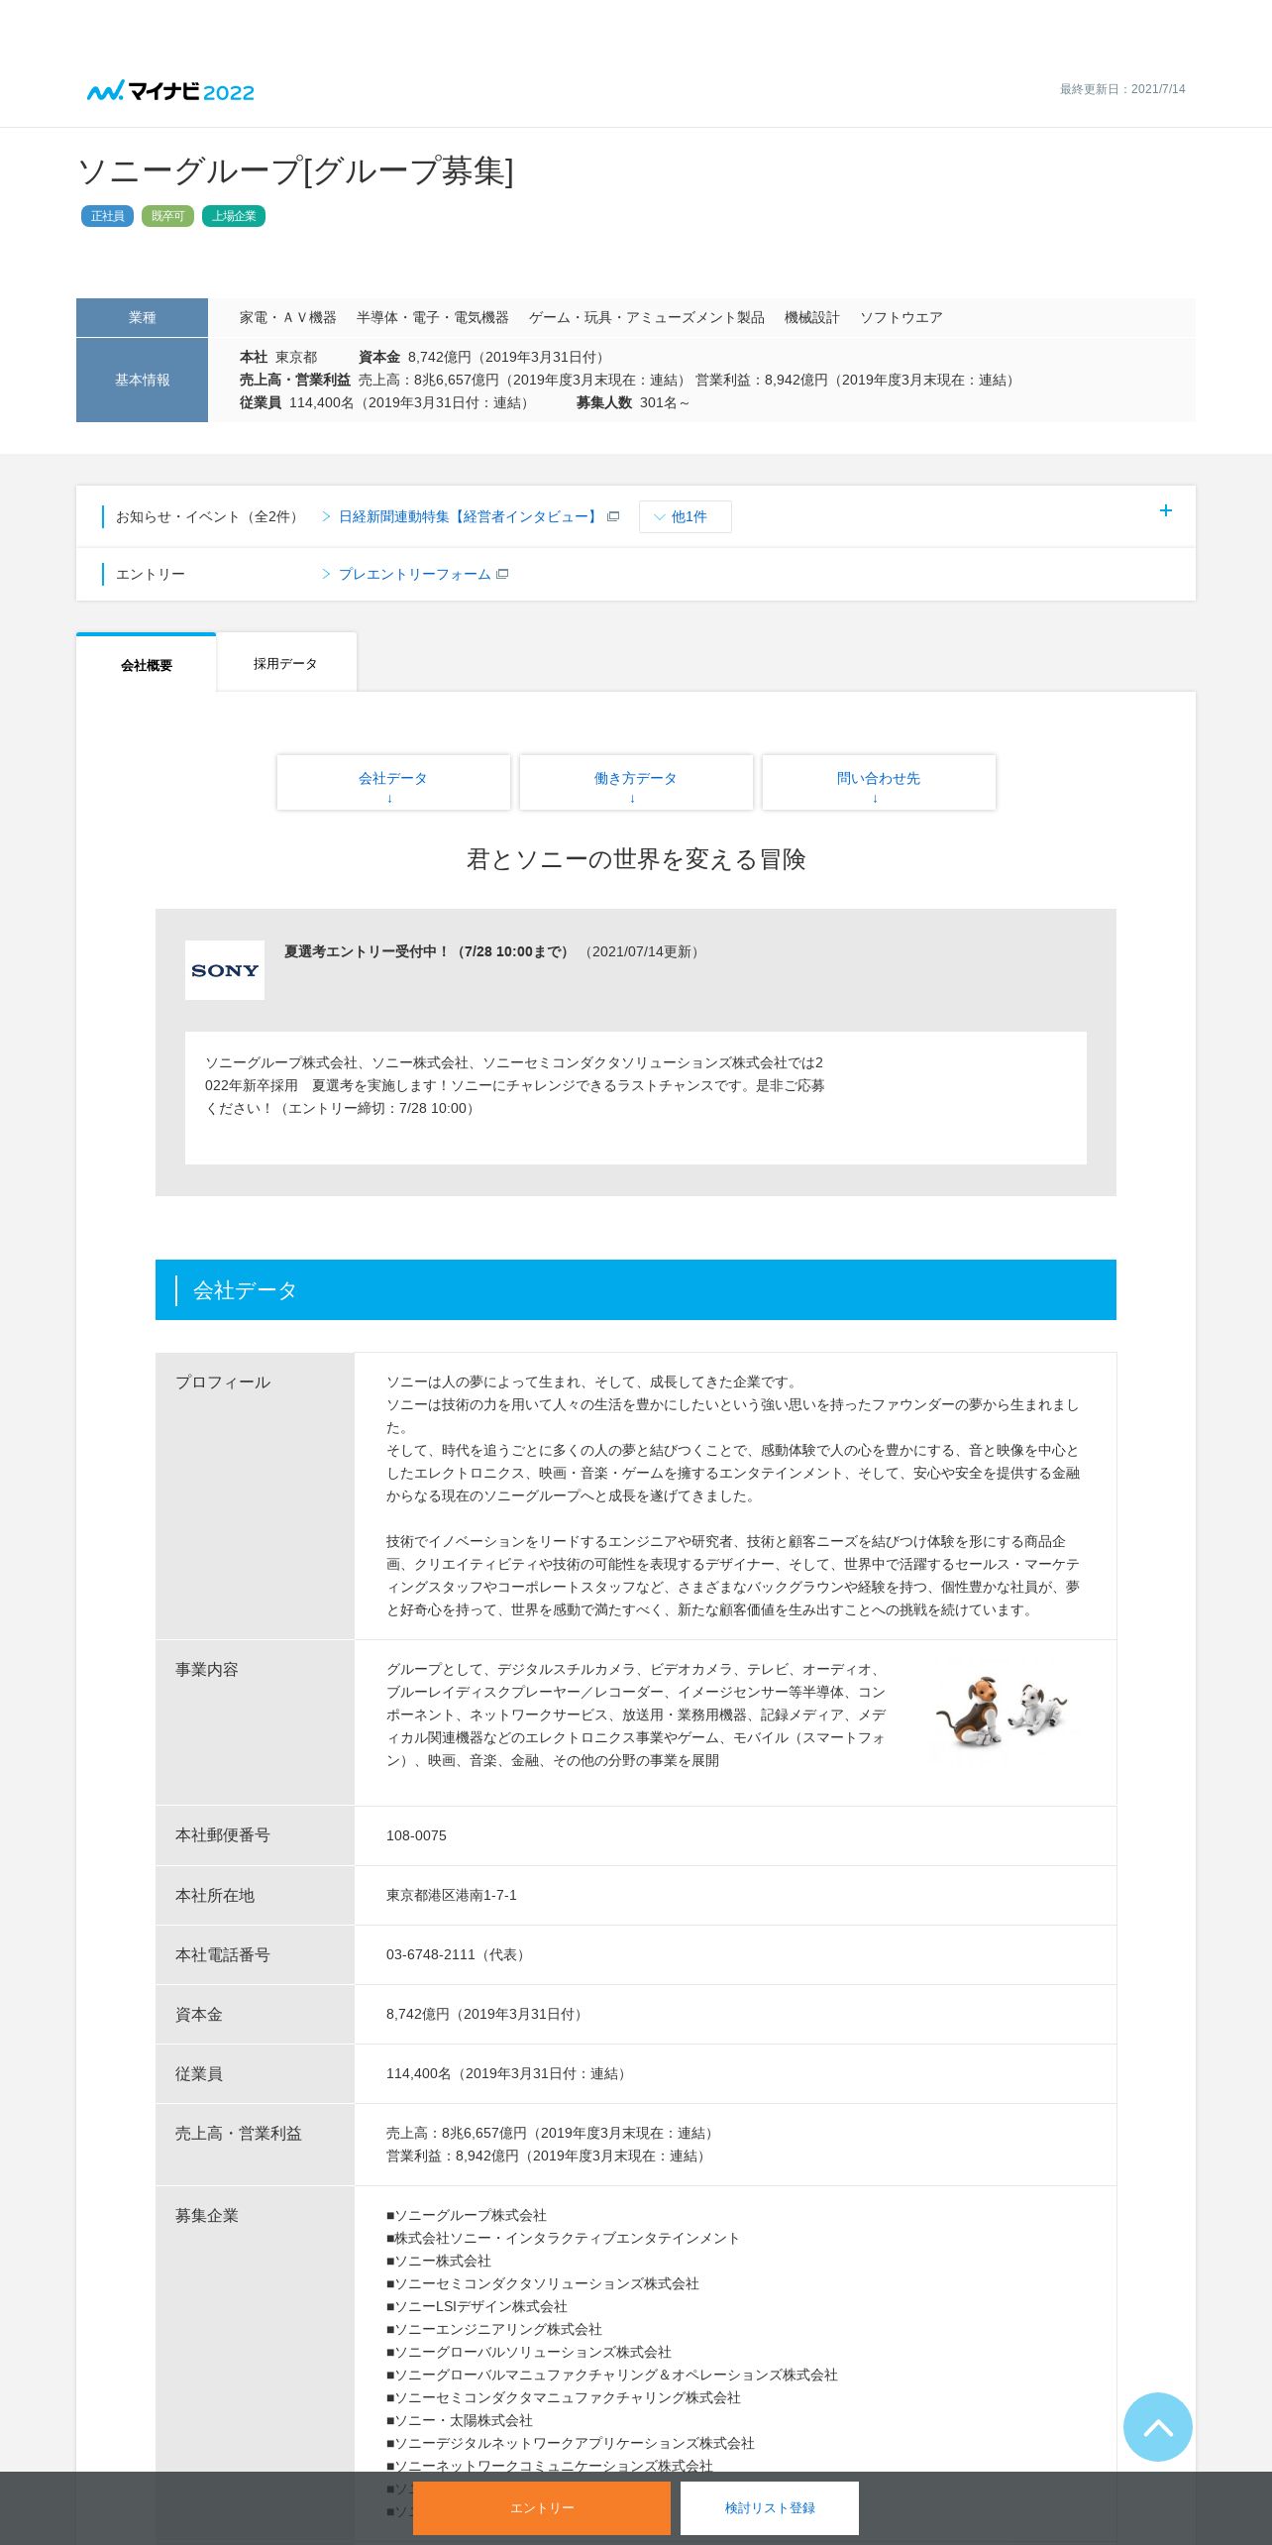Click the 最終更新日：2021/7/14 text
The image size is (1272, 2545).
1122,89
